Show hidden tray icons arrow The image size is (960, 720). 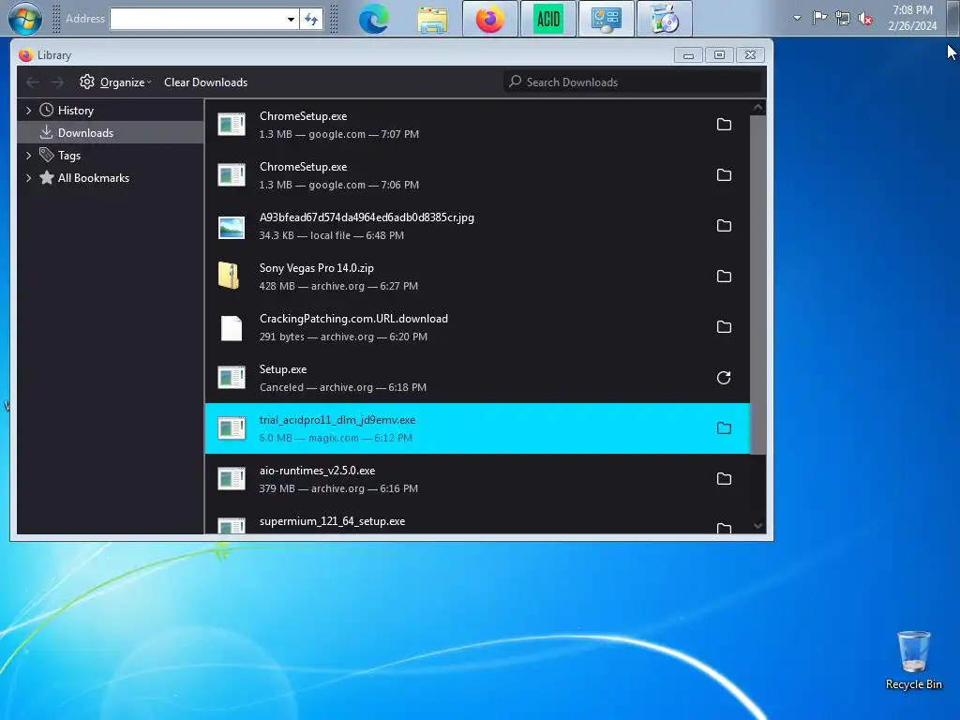(797, 18)
